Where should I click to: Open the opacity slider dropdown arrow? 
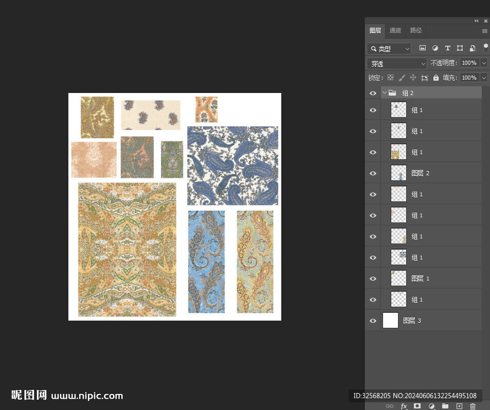coord(484,63)
